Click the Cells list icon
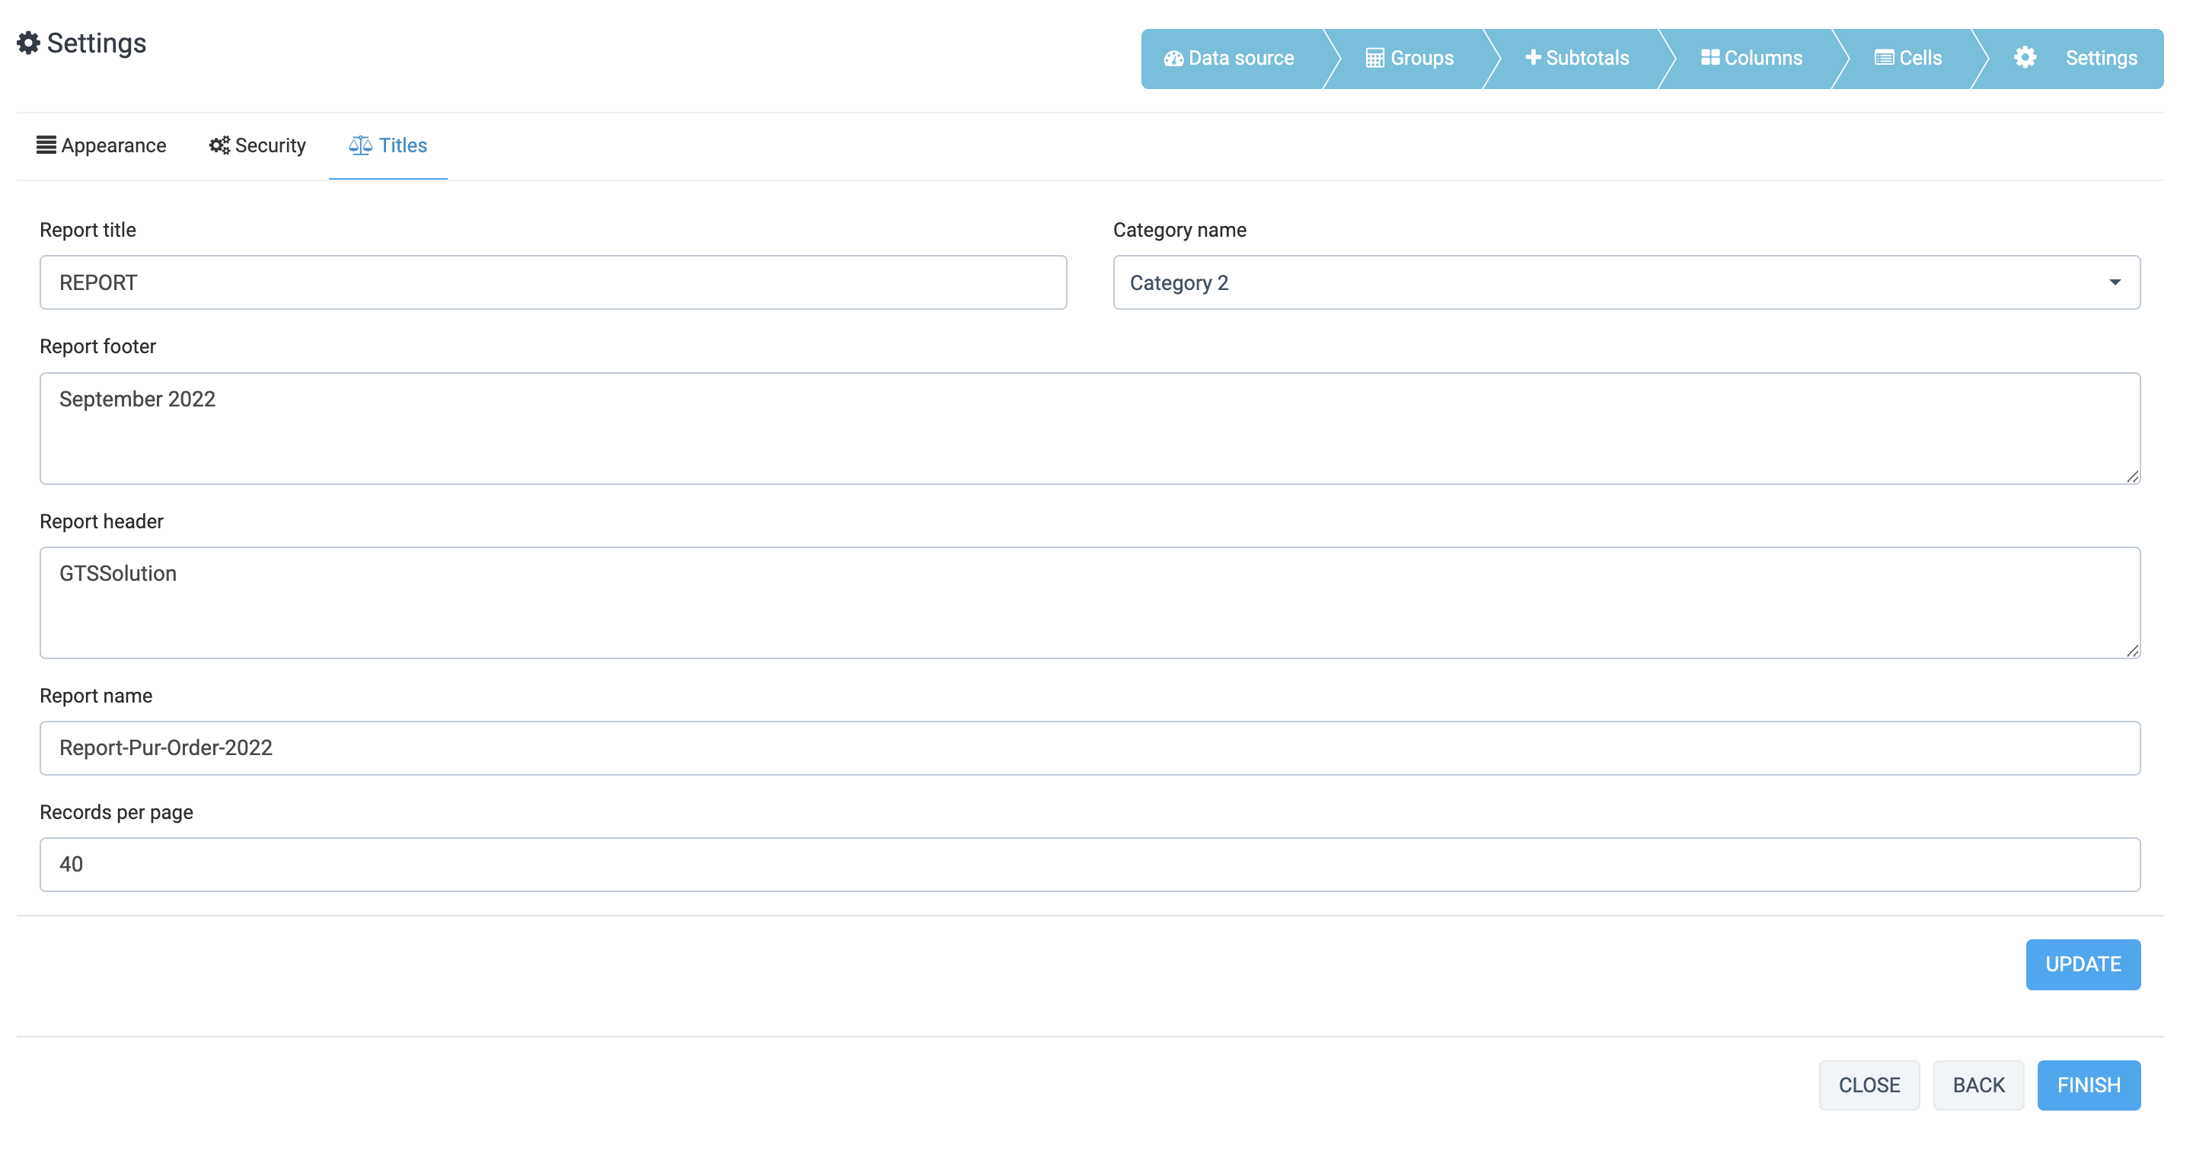Image resolution: width=2193 pixels, height=1157 pixels. click(1884, 58)
